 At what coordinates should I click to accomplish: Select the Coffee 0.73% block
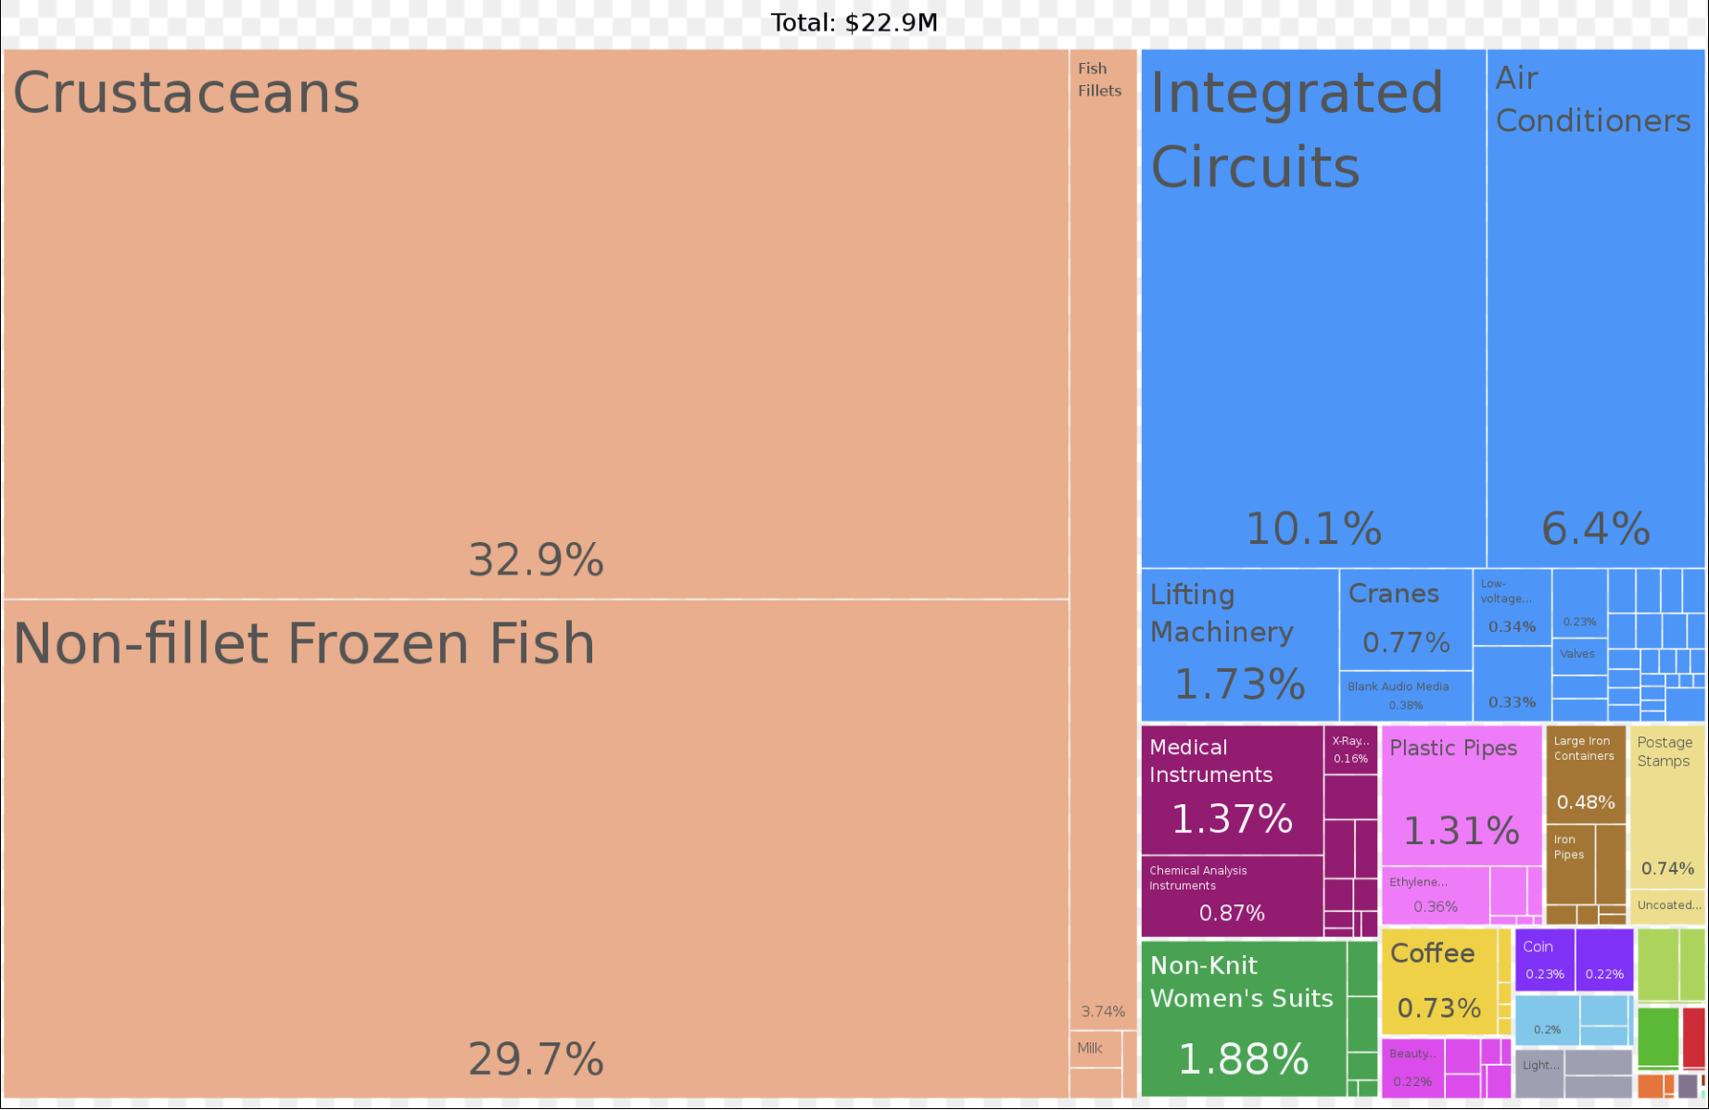coord(1438,982)
